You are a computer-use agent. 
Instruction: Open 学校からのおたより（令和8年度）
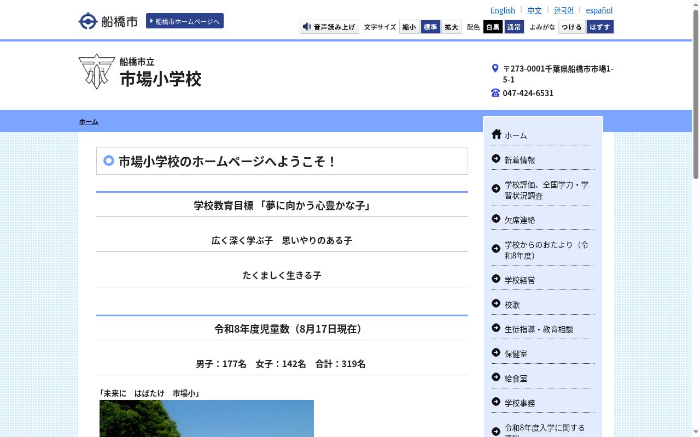click(x=546, y=250)
